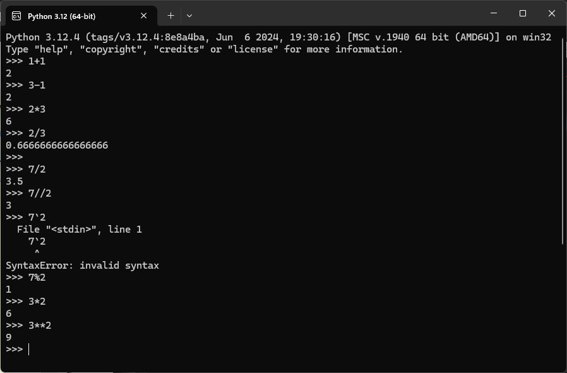
Task: Click the 0.6666666666666666 output line
Action: coord(57,145)
